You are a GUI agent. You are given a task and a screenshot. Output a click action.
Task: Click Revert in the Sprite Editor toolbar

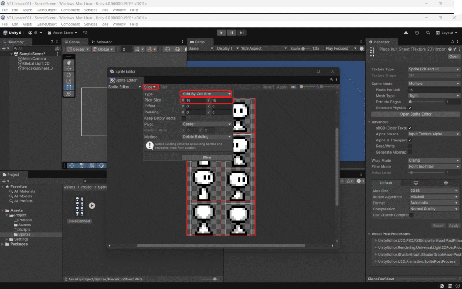point(268,87)
